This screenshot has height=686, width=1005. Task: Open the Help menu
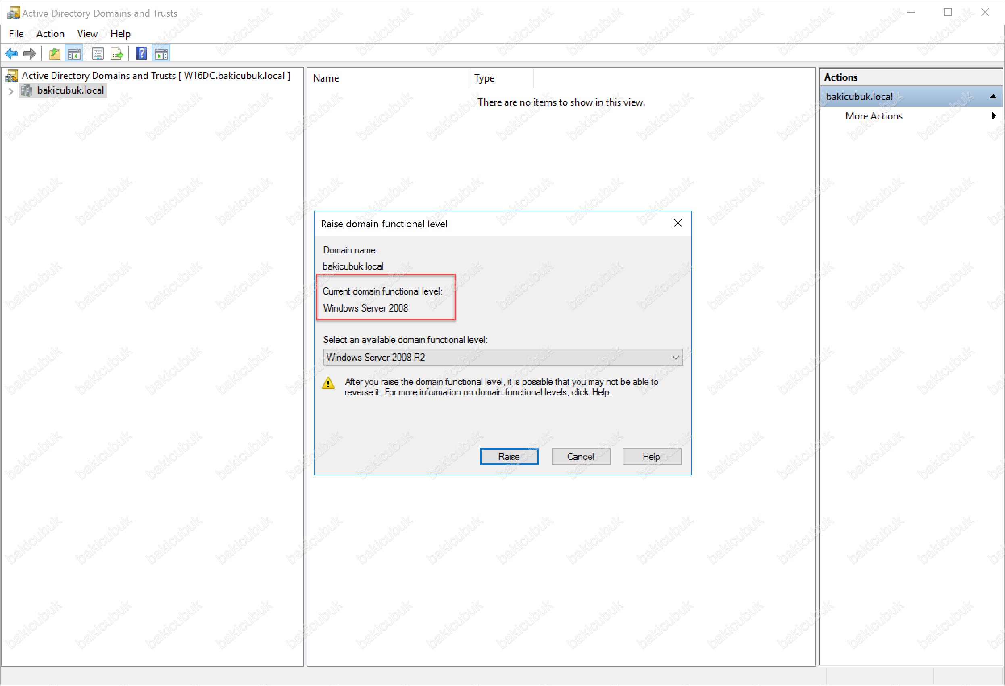coord(120,34)
